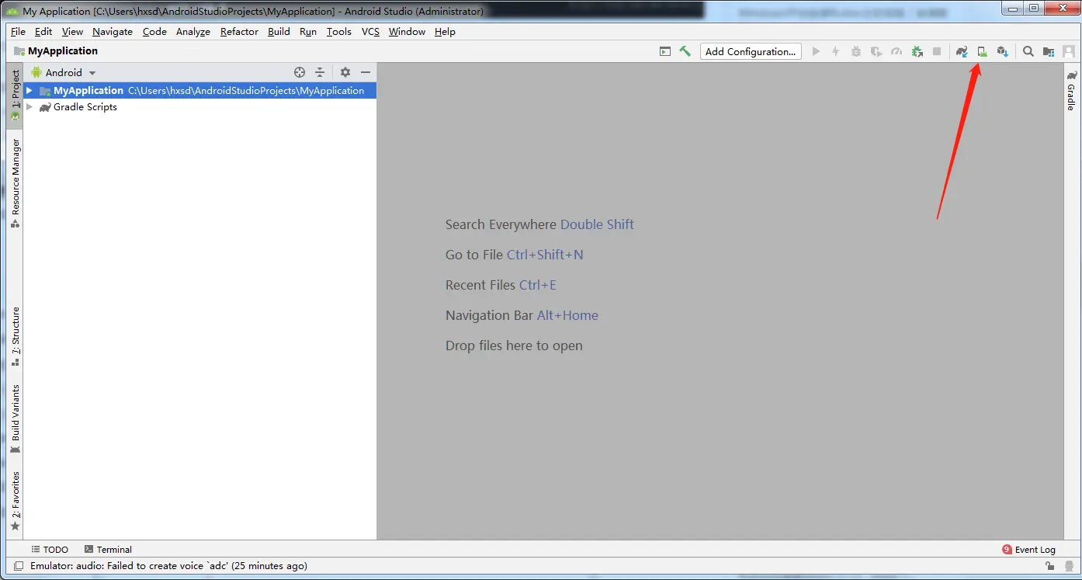
Task: Open the Edit menu
Action: click(43, 32)
